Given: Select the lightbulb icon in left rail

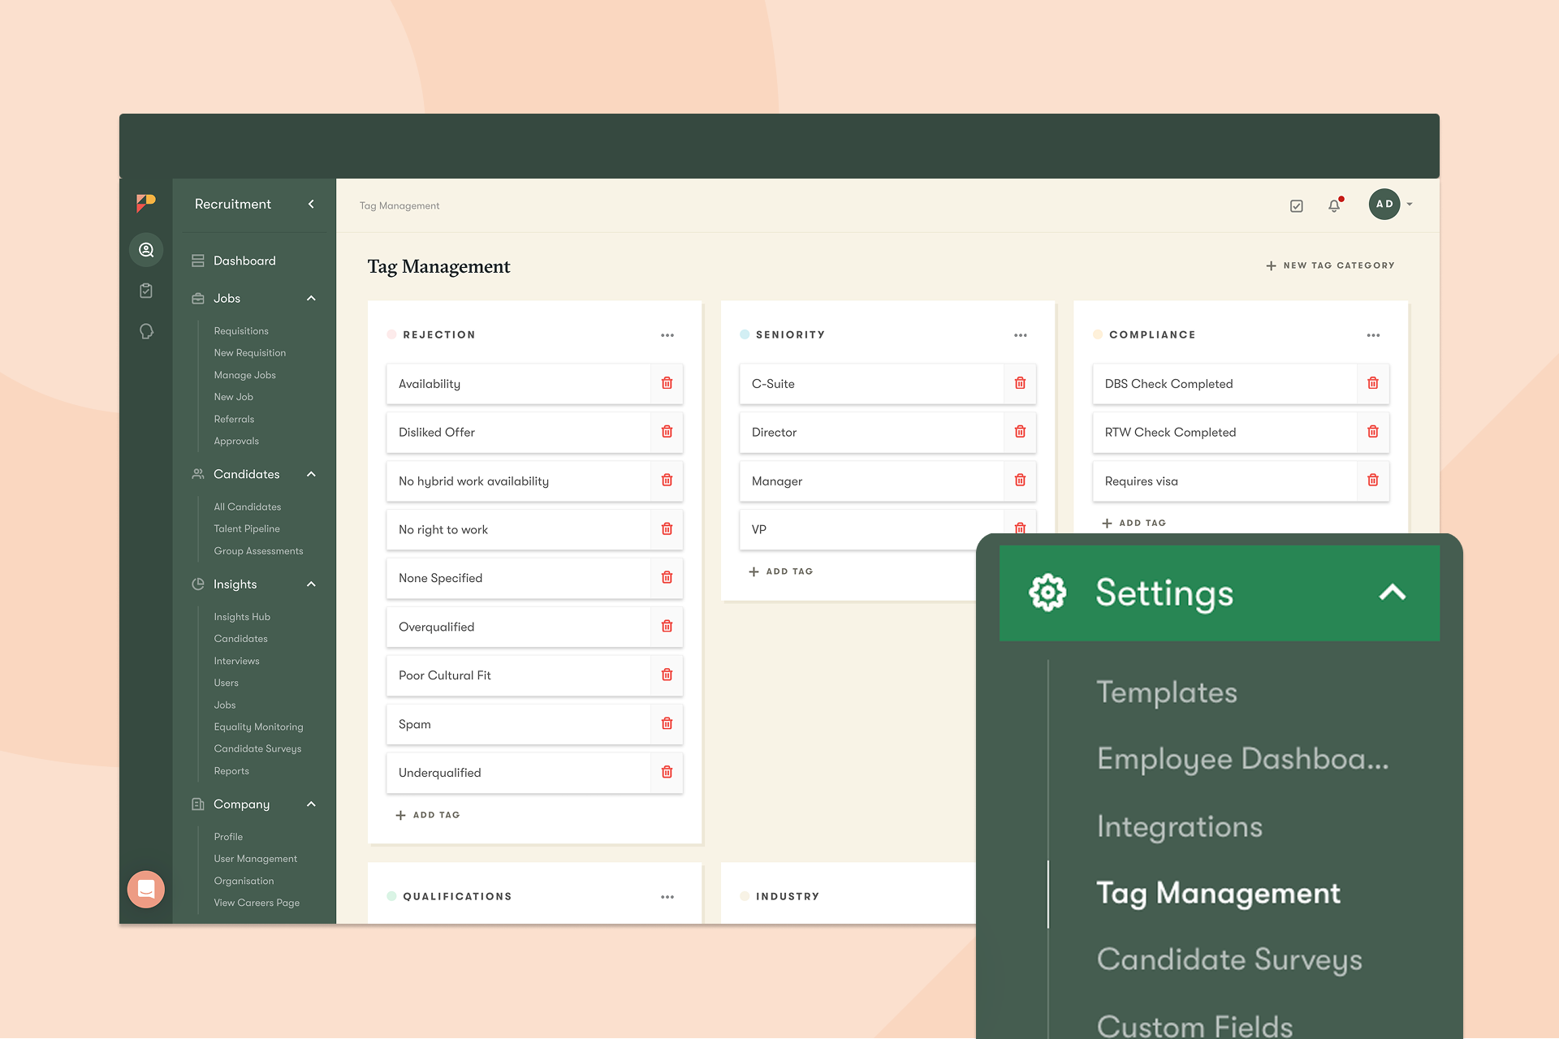Looking at the screenshot, I should [x=146, y=331].
